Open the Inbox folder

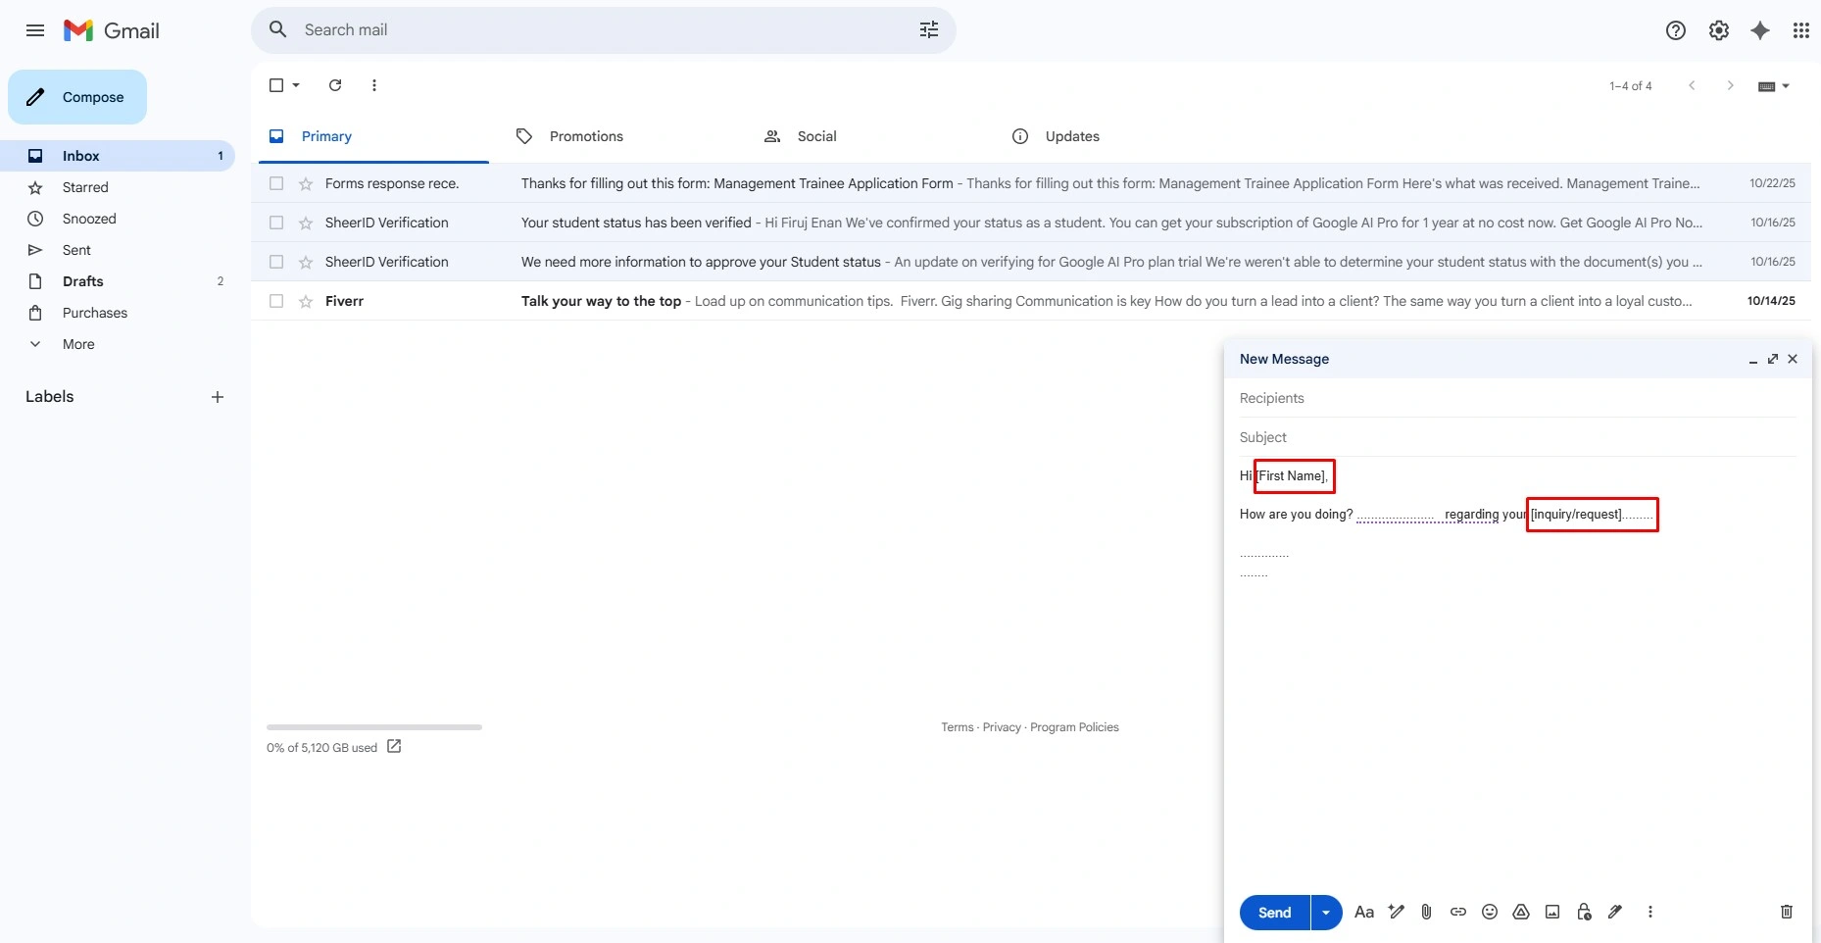118,156
